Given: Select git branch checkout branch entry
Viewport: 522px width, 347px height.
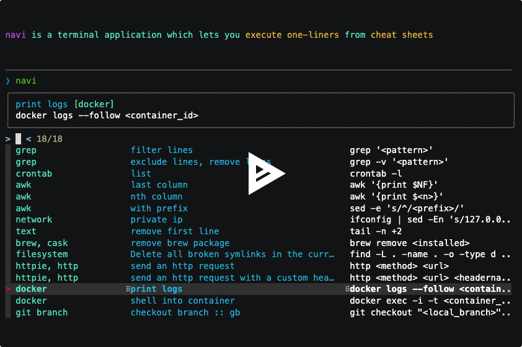Looking at the screenshot, I should (x=185, y=312).
